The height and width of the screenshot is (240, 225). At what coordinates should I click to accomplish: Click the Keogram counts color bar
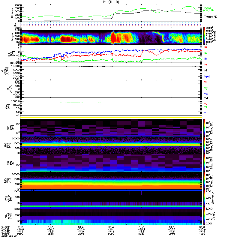[x=204, y=36]
